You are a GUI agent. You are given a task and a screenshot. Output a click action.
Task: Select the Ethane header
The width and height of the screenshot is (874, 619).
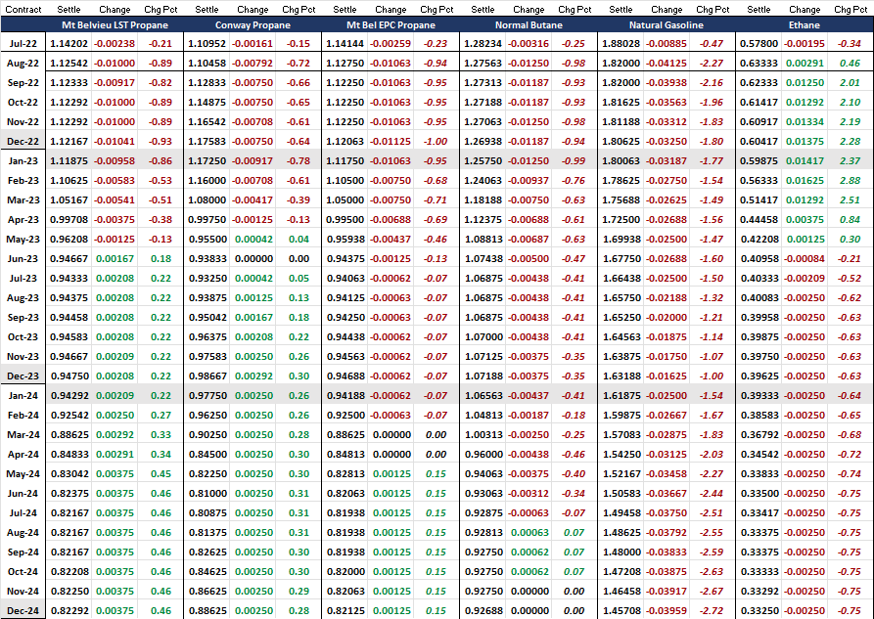pos(805,25)
